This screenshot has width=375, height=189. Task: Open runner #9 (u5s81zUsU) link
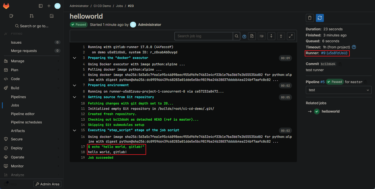click(x=334, y=53)
